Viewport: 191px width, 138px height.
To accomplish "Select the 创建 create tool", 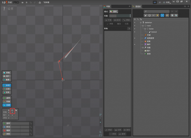I will point(7,105).
